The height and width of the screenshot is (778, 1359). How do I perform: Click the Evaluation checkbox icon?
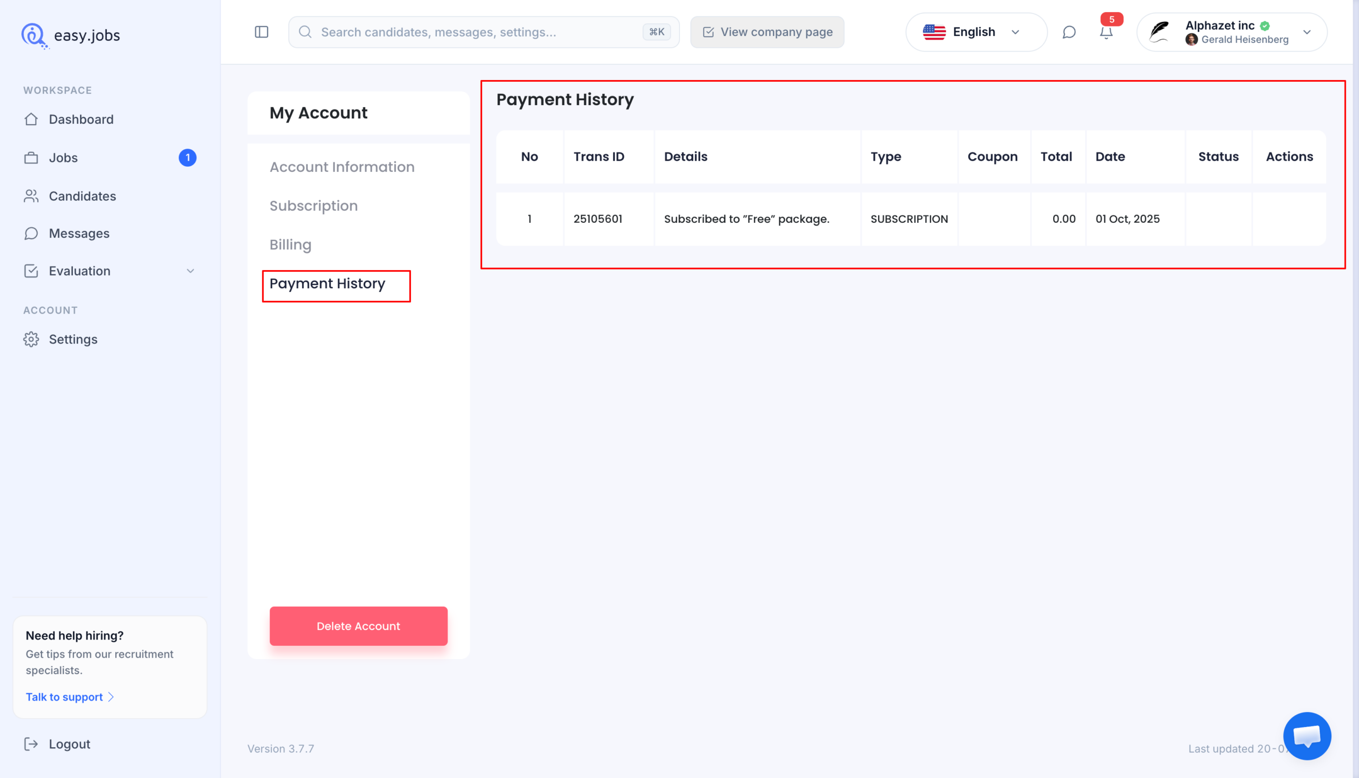pyautogui.click(x=31, y=271)
